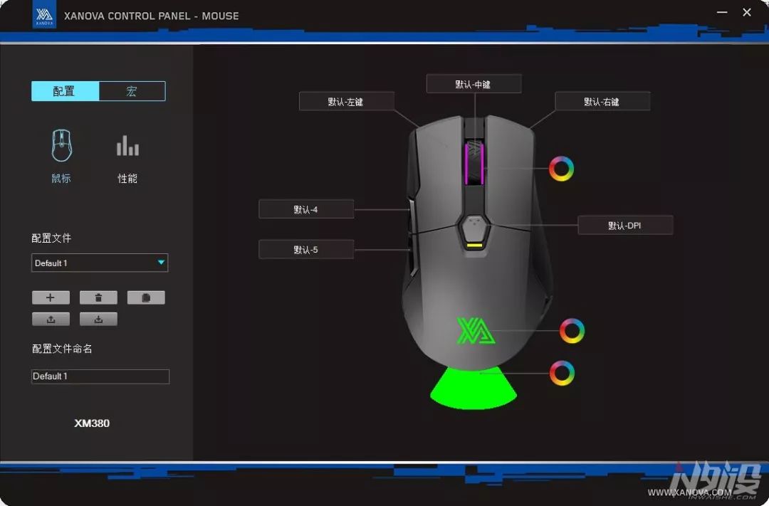Viewport: 769px width, 506px height.
Task: Open bottom underglow lighting color ring
Action: [562, 374]
